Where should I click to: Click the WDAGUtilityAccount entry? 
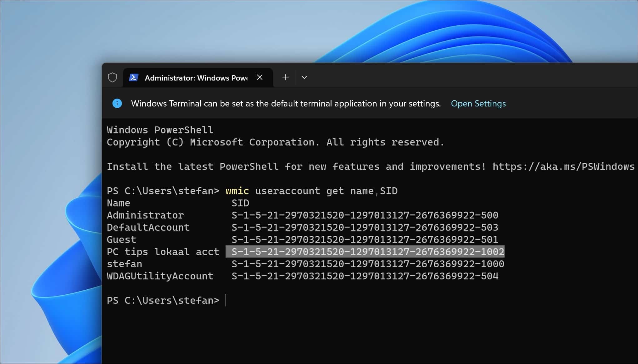click(x=160, y=276)
